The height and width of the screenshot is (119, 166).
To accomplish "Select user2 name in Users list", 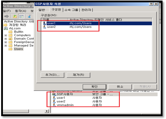I will [61, 101].
